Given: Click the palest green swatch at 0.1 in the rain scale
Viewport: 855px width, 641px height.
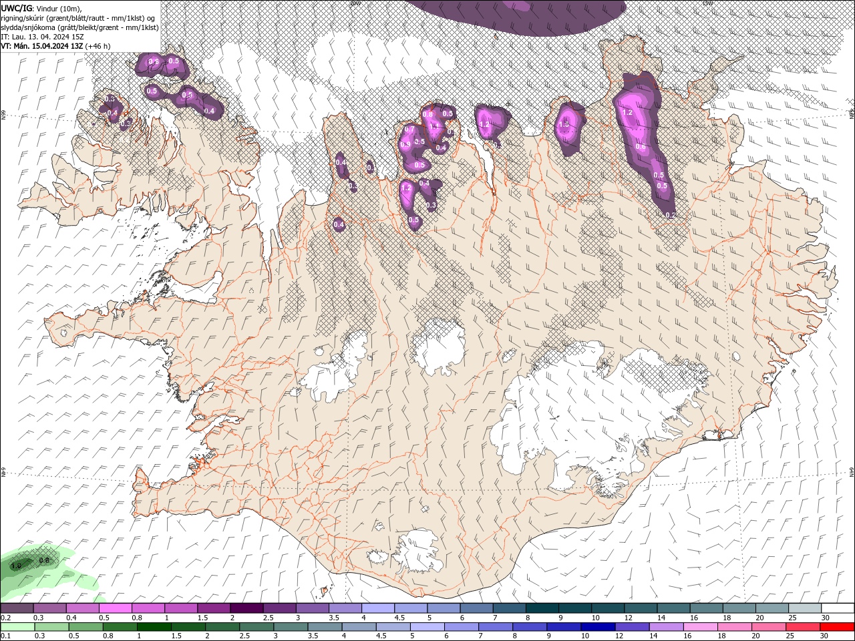Looking at the screenshot, I should (x=17, y=627).
